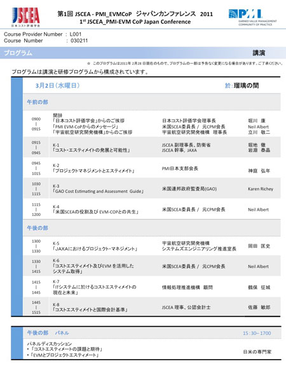Select the heading 'ジャパンカンファレンス 2011'
Viewport: 286px width, 382px height.
[174, 14]
